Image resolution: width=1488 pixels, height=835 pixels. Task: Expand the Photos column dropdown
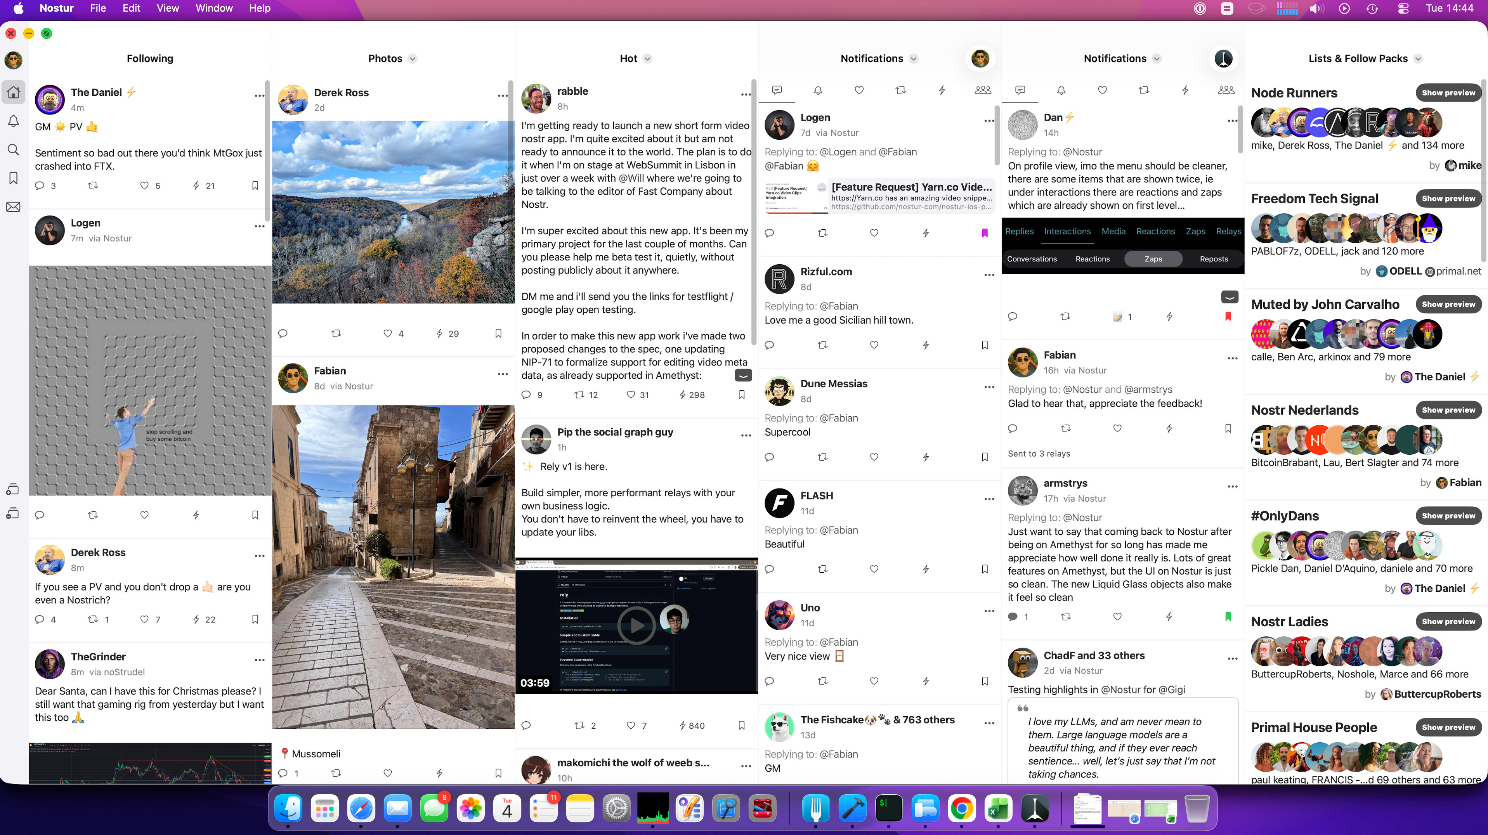pos(413,58)
